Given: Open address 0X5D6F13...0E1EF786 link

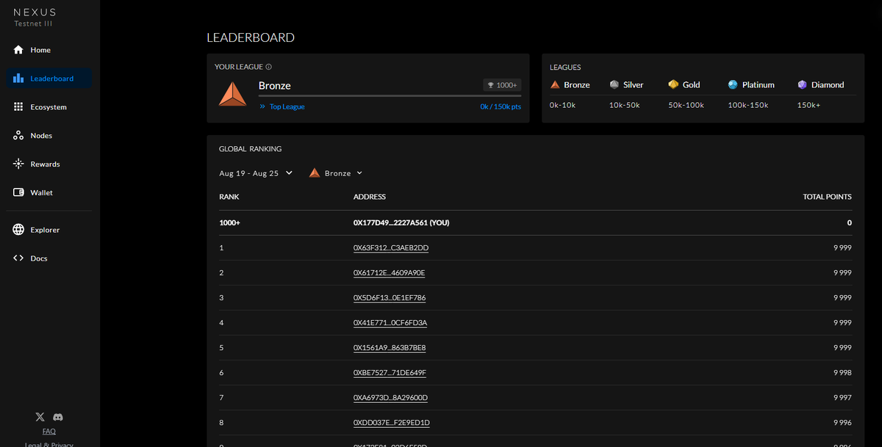Looking at the screenshot, I should [390, 298].
